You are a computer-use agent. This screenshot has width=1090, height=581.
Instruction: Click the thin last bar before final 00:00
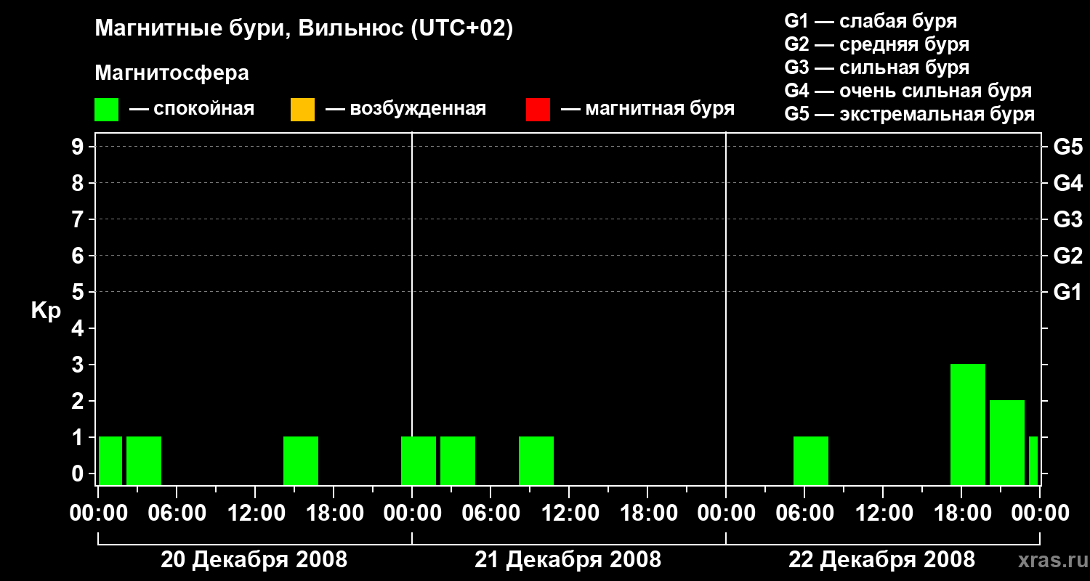point(1033,460)
